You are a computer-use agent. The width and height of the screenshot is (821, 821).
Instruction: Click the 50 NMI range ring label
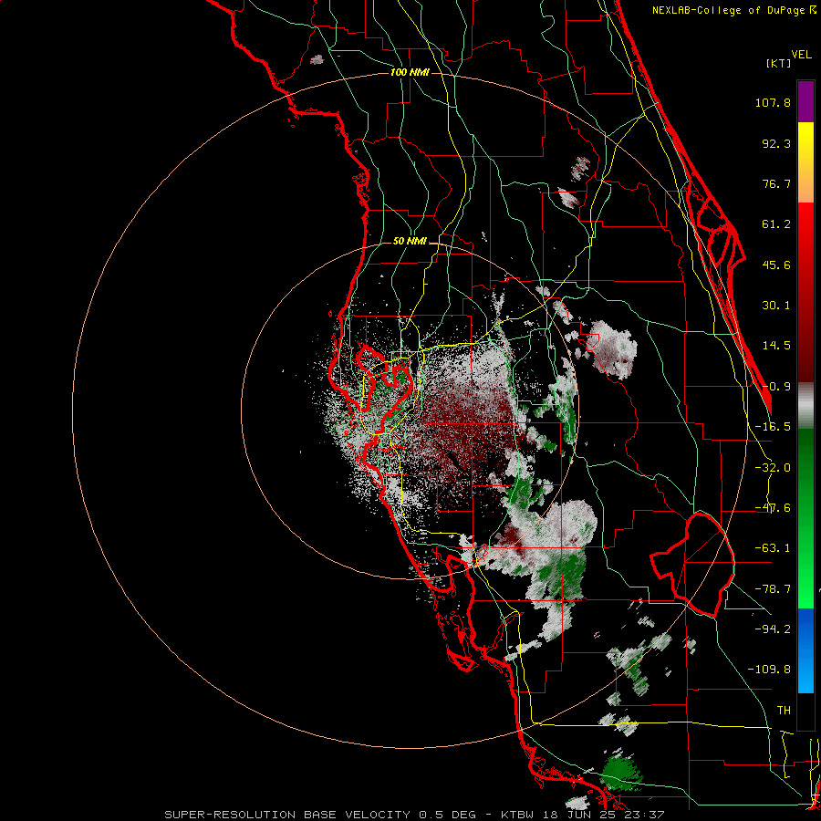click(410, 242)
